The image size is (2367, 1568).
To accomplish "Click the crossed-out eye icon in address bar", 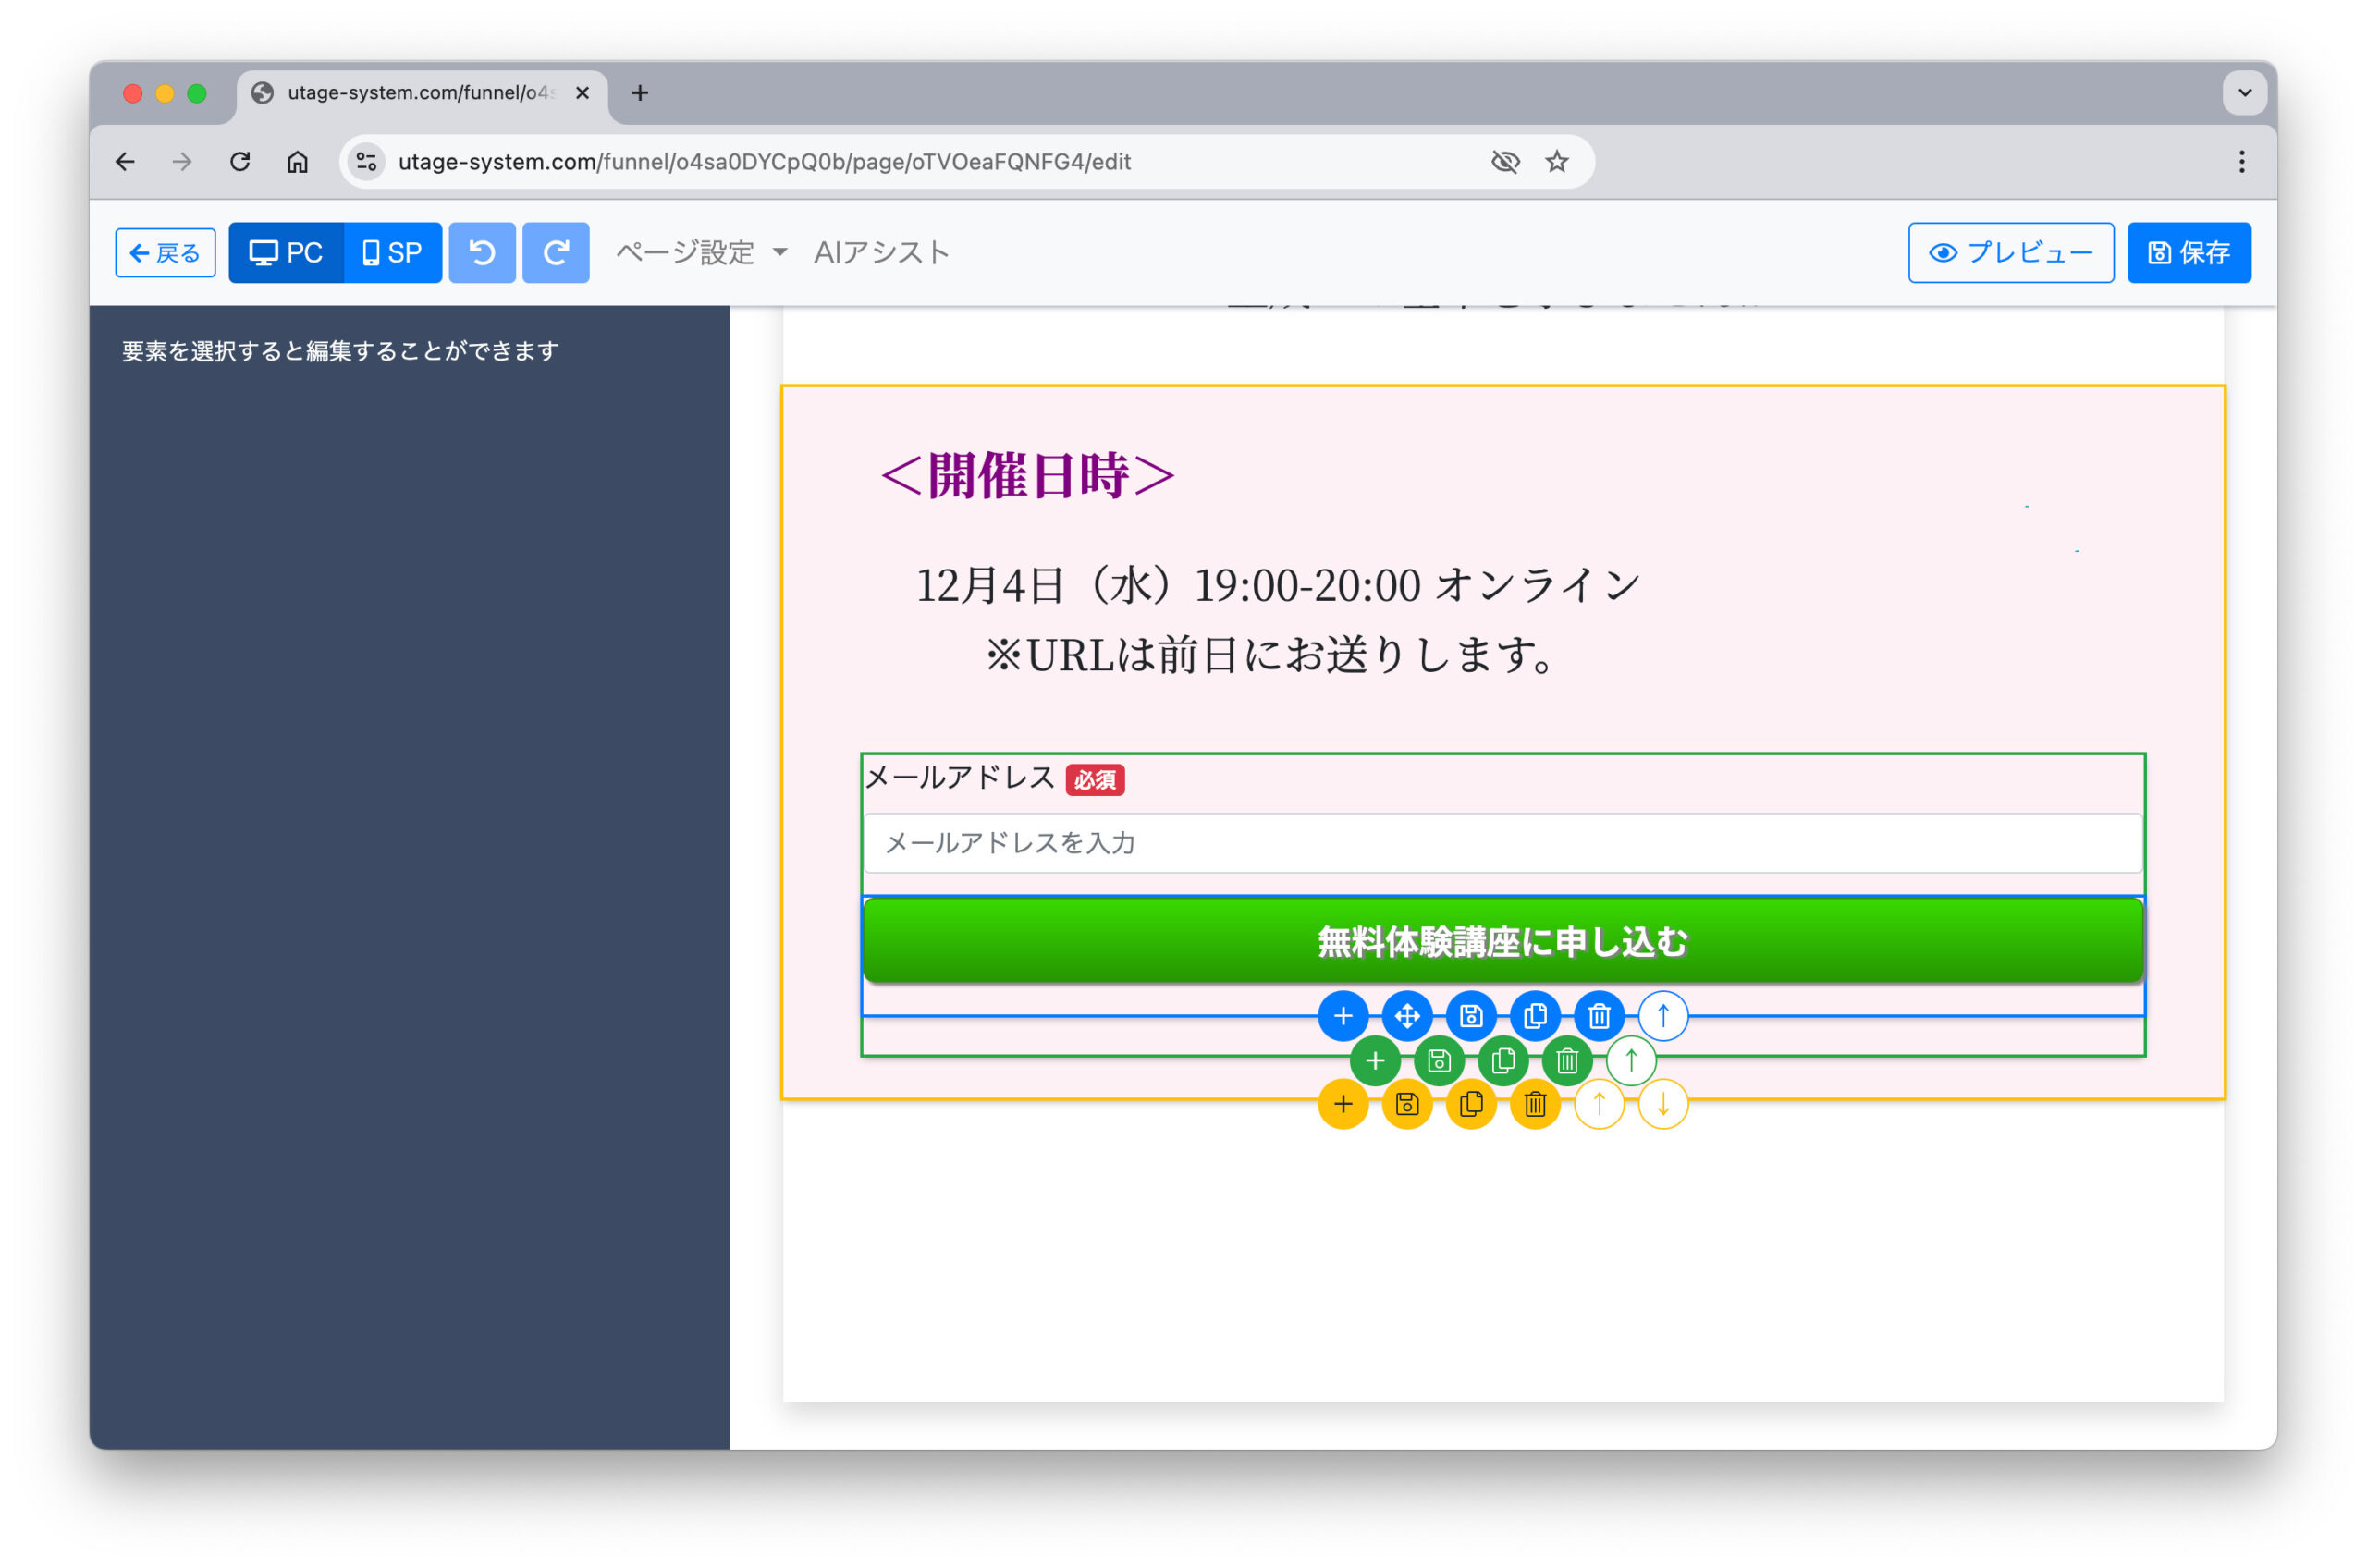I will pyautogui.click(x=1505, y=162).
